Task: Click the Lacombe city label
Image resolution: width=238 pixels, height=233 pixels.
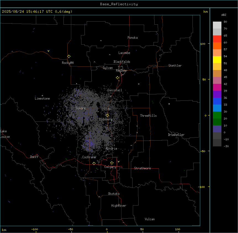Action: (x=124, y=53)
